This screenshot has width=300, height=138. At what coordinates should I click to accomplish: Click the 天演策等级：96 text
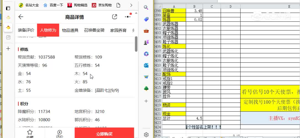tap(32, 65)
